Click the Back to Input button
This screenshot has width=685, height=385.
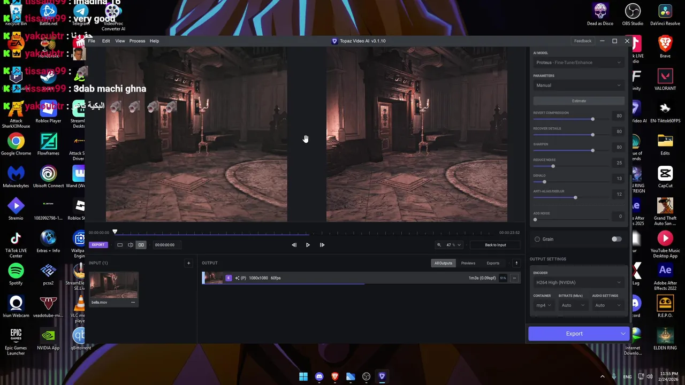click(495, 245)
